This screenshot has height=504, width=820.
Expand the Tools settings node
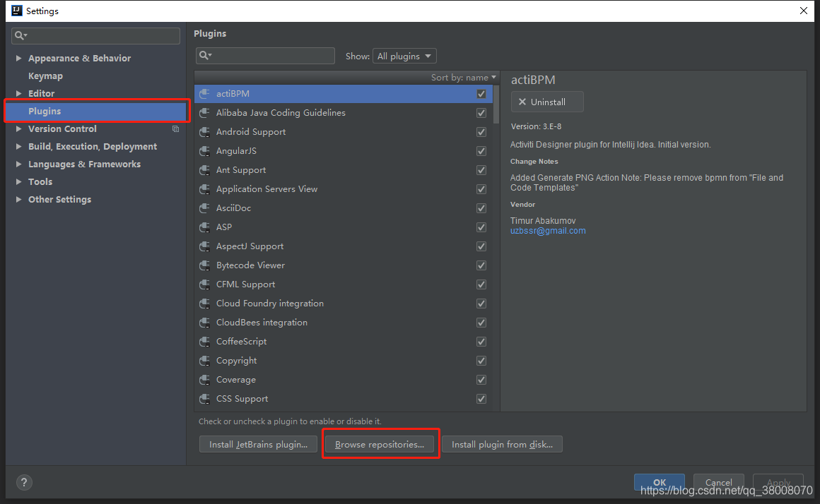click(x=19, y=181)
